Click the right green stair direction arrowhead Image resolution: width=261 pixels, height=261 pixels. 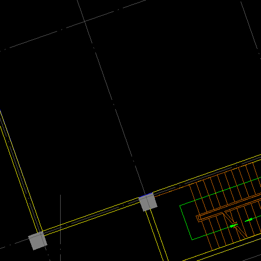pos(249,220)
